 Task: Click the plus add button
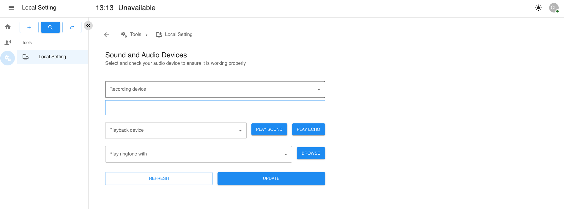pos(29,27)
